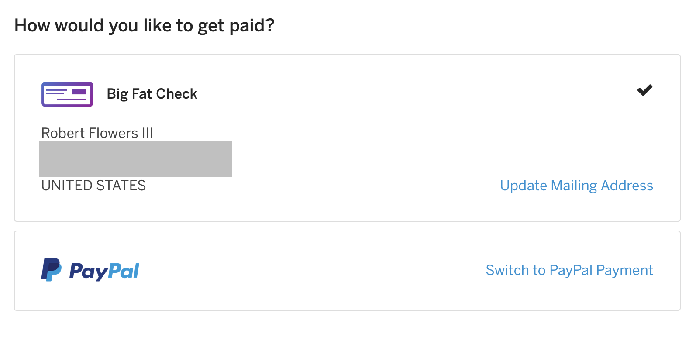This screenshot has width=689, height=351.
Task: Click the purple check payment icon
Action: tap(67, 94)
